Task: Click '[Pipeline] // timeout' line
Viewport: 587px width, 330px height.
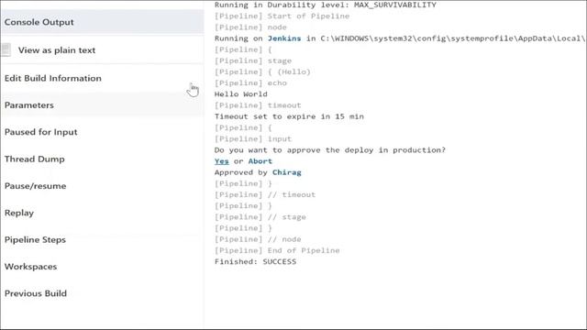Action: pos(265,194)
